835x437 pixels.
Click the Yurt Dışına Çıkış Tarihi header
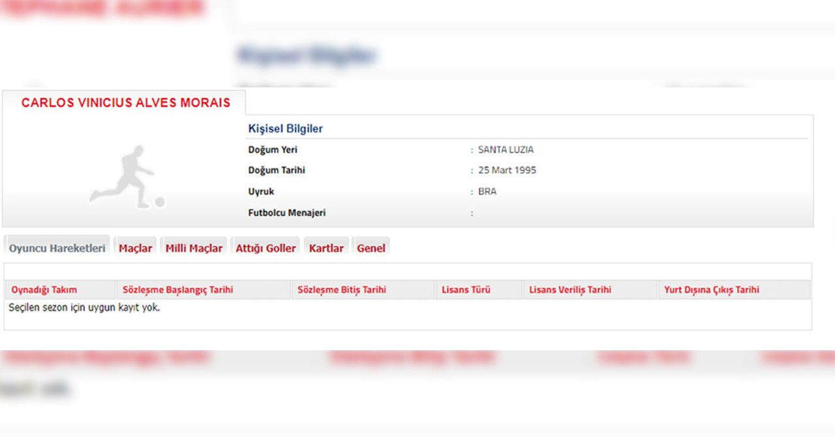pyautogui.click(x=712, y=290)
